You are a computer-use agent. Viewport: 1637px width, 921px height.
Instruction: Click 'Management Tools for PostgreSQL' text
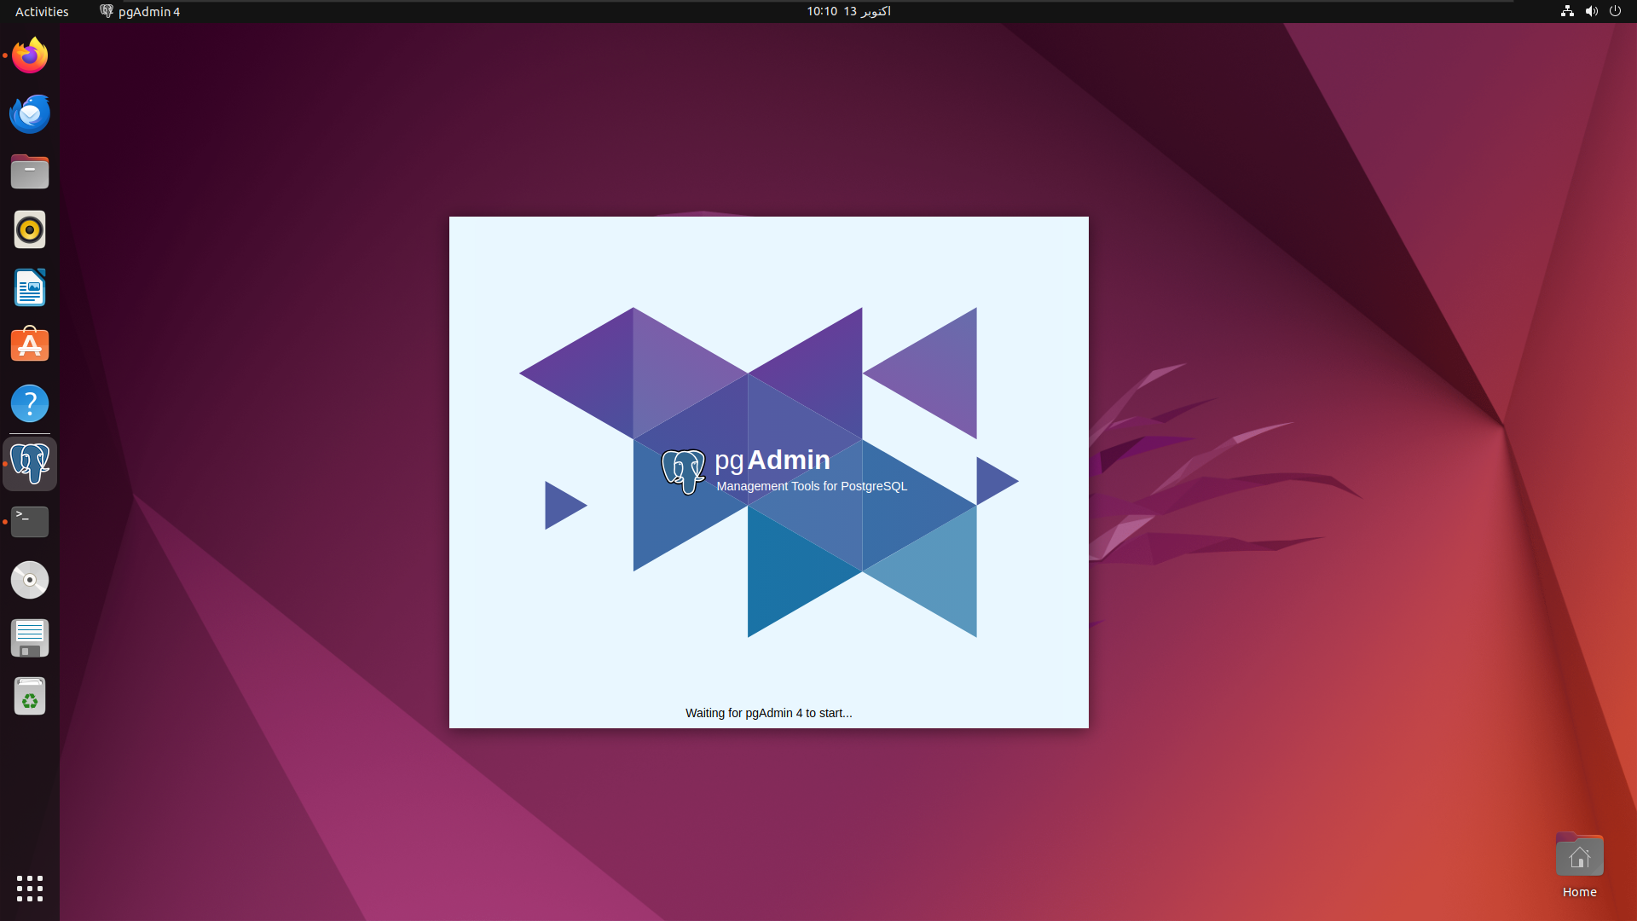point(812,486)
